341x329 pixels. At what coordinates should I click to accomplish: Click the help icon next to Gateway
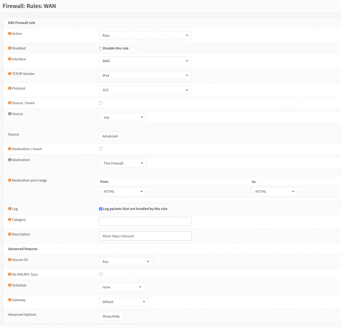click(10, 300)
